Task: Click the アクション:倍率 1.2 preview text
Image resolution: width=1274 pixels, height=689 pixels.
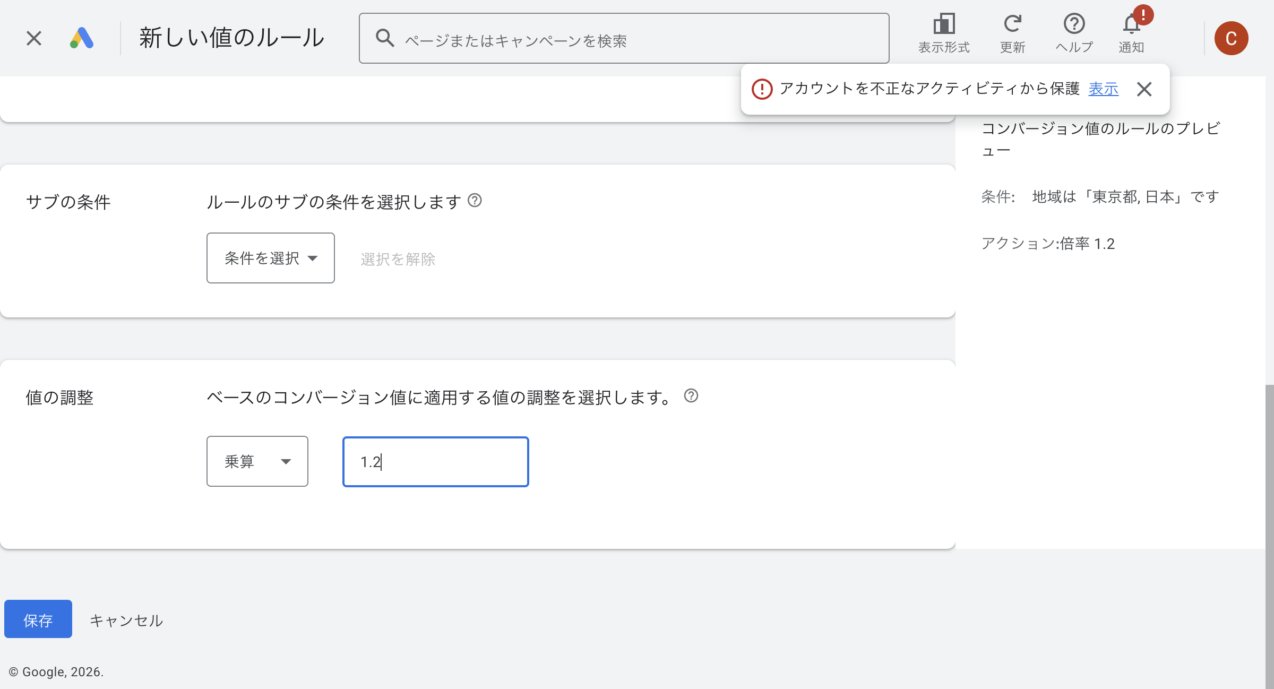Action: coord(1048,244)
